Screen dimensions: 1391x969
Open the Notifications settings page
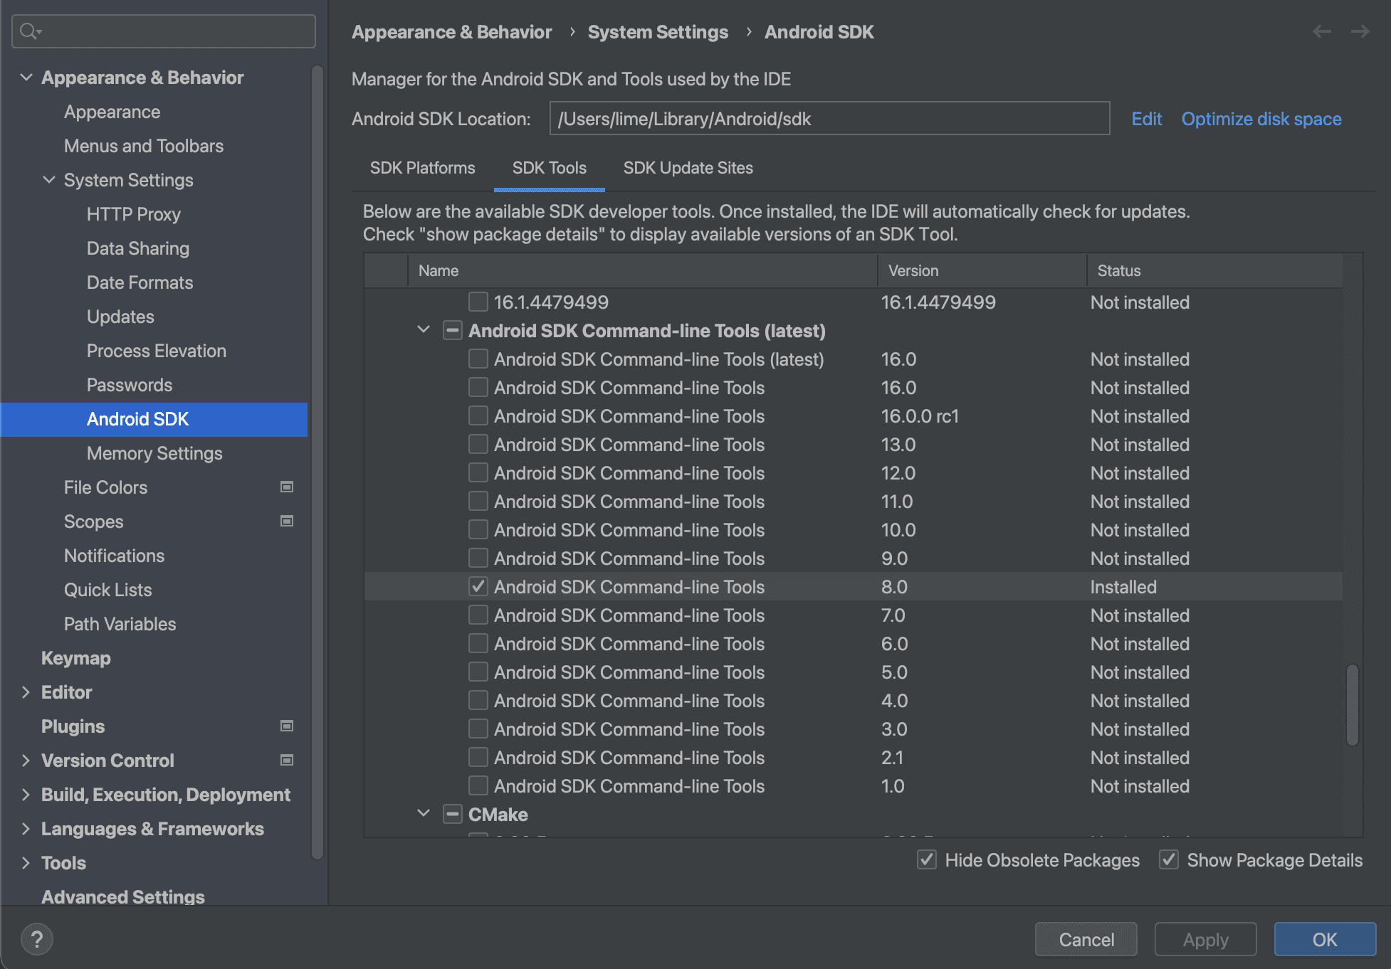(x=114, y=556)
